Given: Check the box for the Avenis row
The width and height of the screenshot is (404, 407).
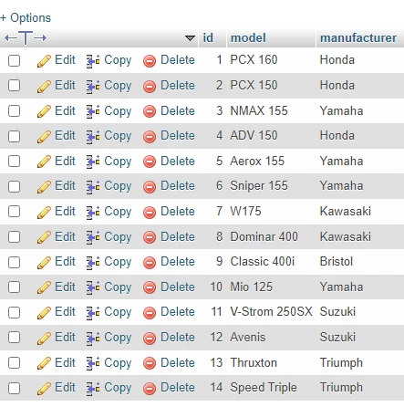Looking at the screenshot, I should pyautogui.click(x=15, y=338).
